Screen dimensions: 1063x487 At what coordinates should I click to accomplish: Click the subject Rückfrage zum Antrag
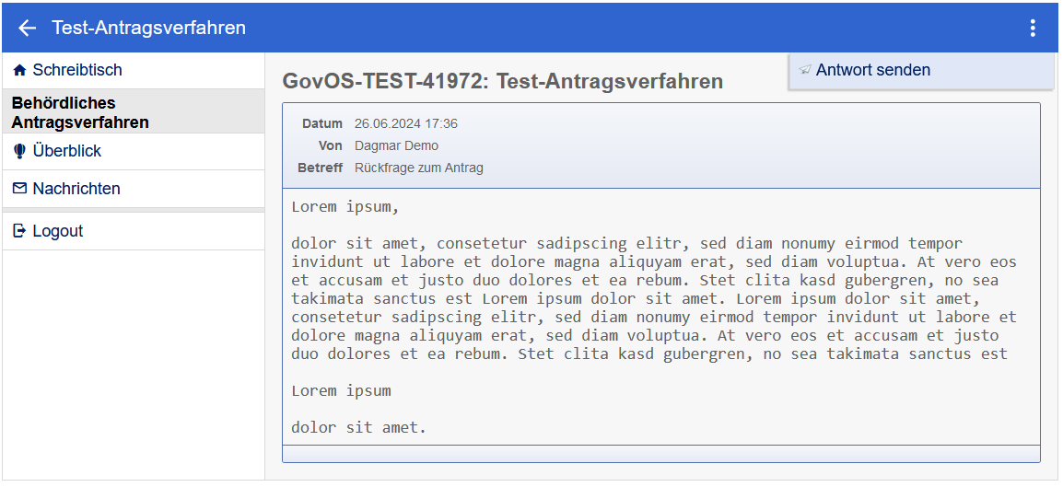[419, 168]
